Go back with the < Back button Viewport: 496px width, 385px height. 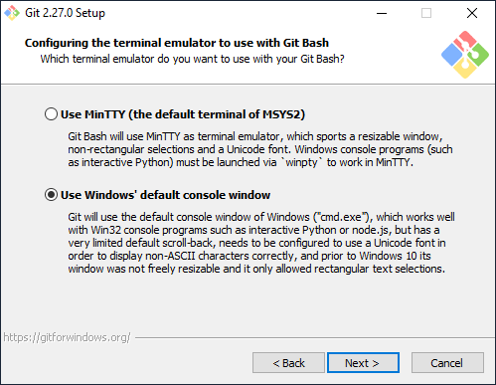[288, 363]
